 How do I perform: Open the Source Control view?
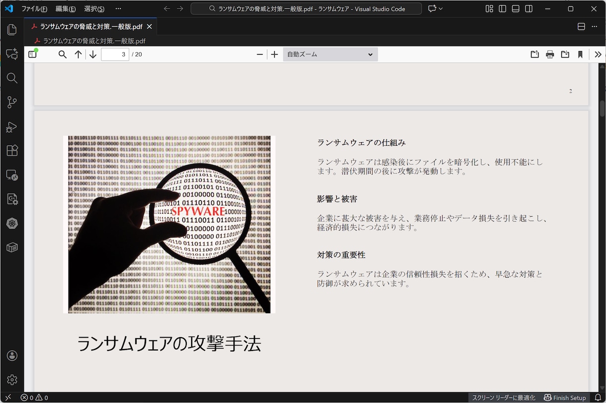point(12,102)
